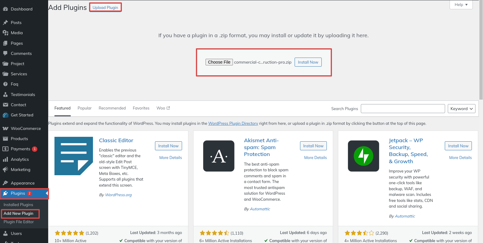Switch to the Featured tab

pos(63,108)
